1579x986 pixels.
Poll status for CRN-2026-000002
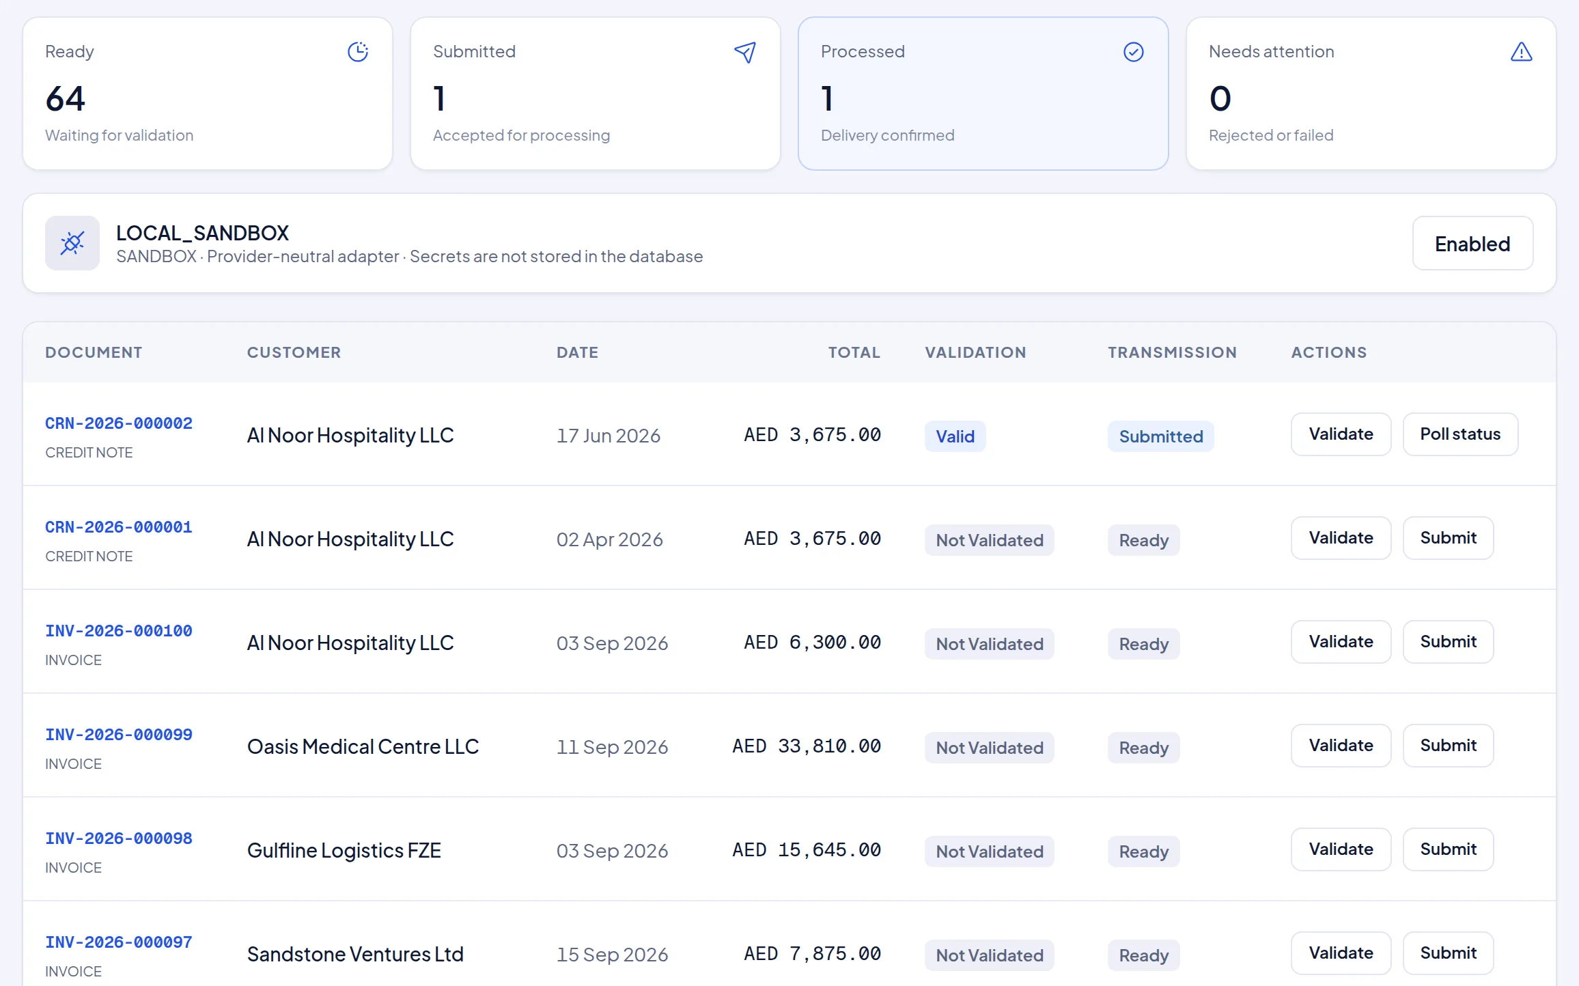[1460, 434]
